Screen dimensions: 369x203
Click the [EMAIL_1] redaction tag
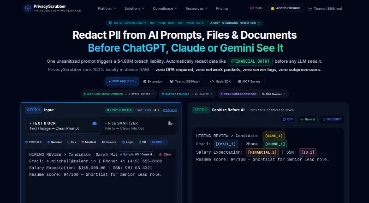226,144
